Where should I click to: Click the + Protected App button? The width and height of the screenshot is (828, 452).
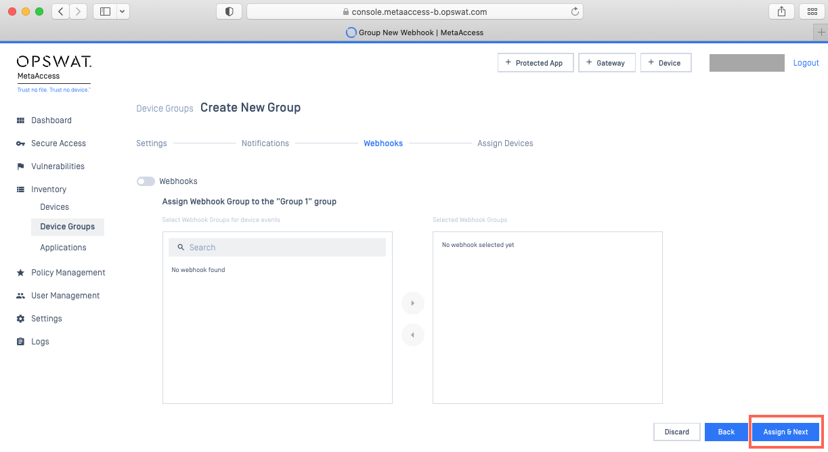(x=536, y=63)
